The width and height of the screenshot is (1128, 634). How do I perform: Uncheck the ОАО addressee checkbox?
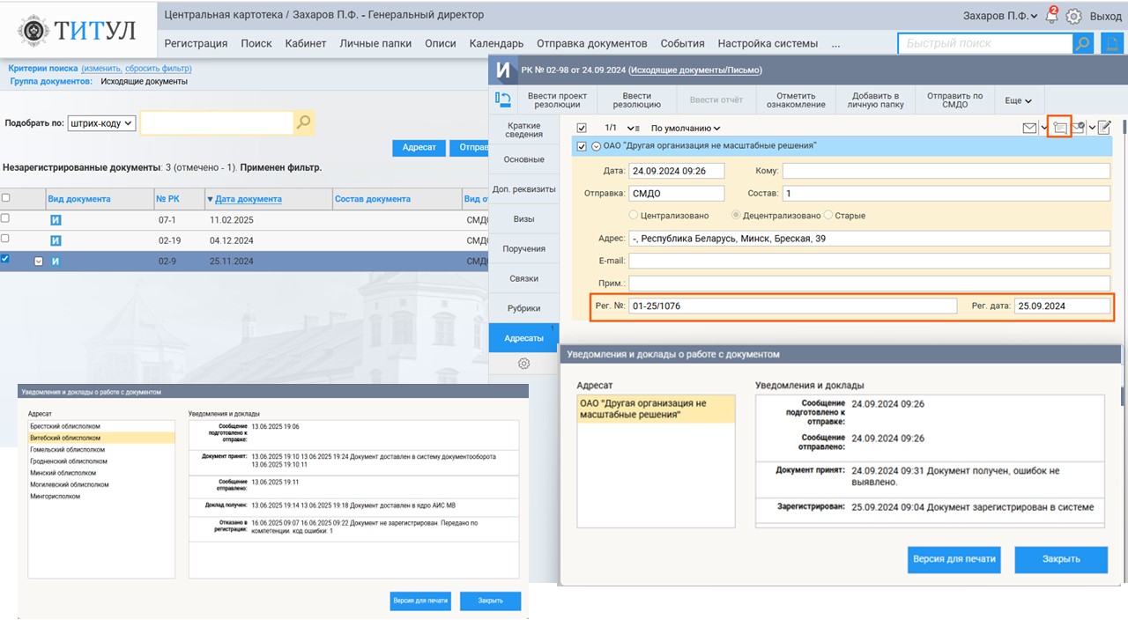pos(581,146)
